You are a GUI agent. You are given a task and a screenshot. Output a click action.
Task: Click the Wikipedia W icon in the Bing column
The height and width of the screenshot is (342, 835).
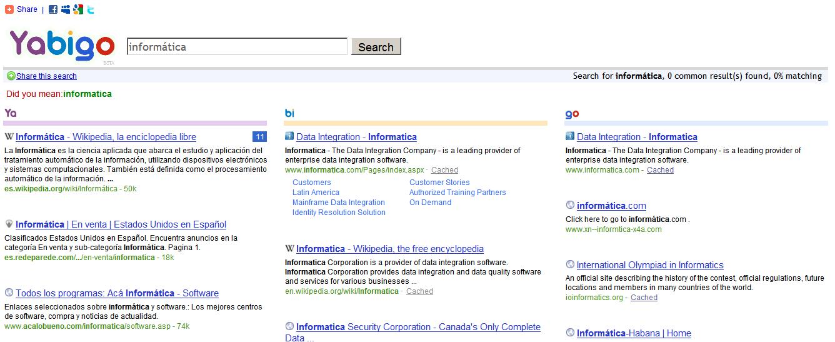coord(289,249)
